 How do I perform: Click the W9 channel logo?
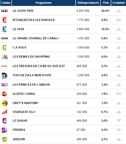4,85
